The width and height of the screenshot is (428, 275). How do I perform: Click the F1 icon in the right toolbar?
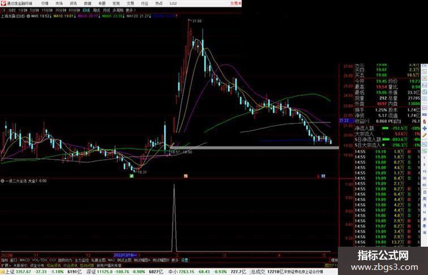(424, 144)
